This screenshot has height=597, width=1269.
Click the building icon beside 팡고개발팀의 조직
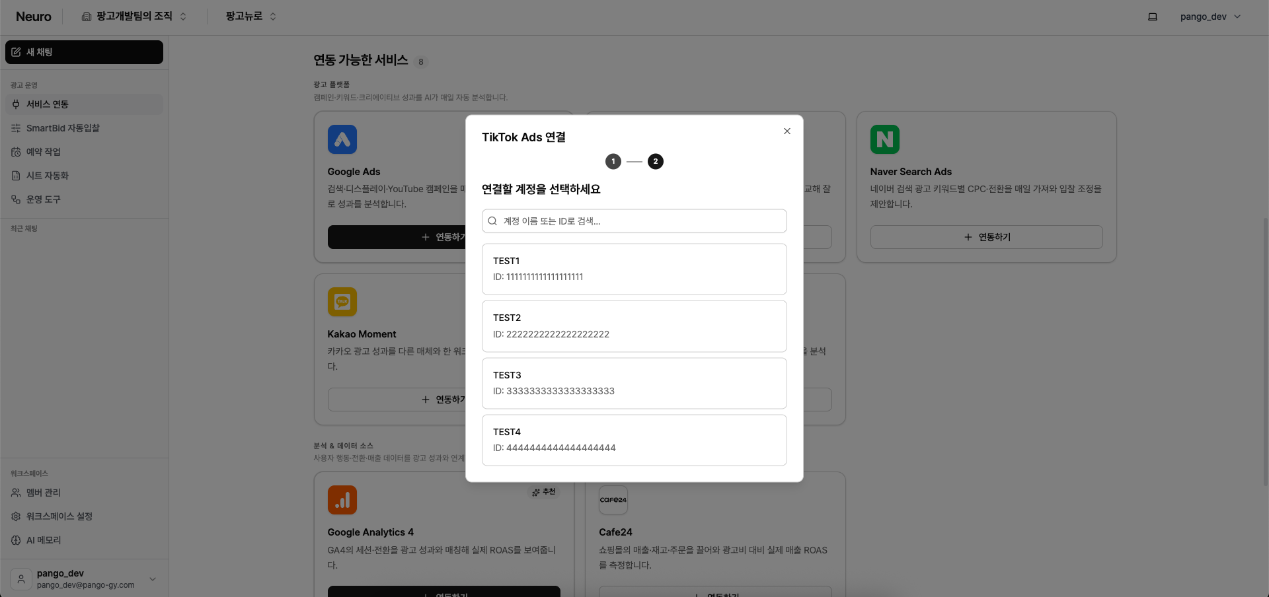(87, 17)
